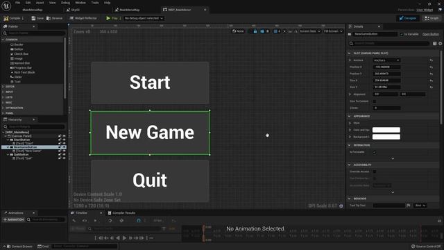
Task: Expand the Input palette category
Action: pos(3,92)
